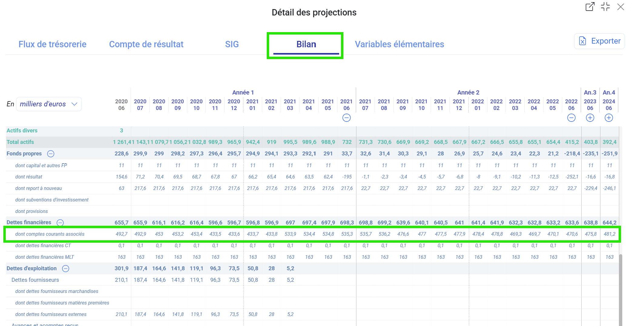Click the Excel file icon in Exporter

[583, 41]
